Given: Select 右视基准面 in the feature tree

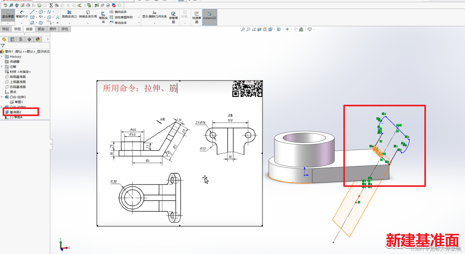Looking at the screenshot, I should tap(16, 87).
